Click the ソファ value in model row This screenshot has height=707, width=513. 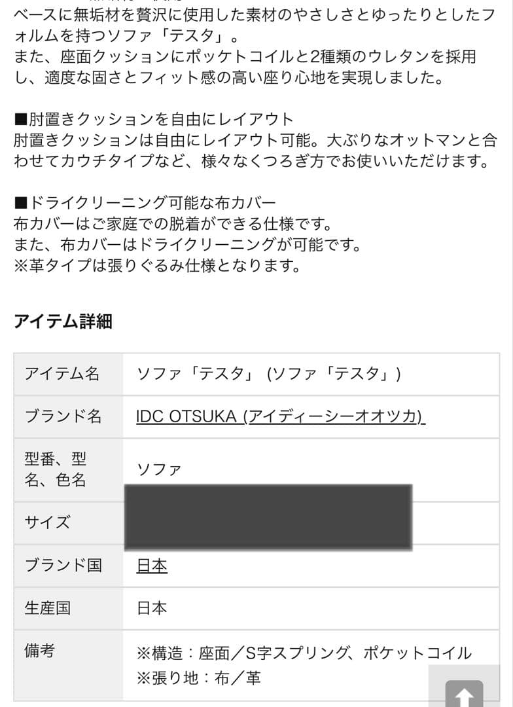[x=158, y=469]
